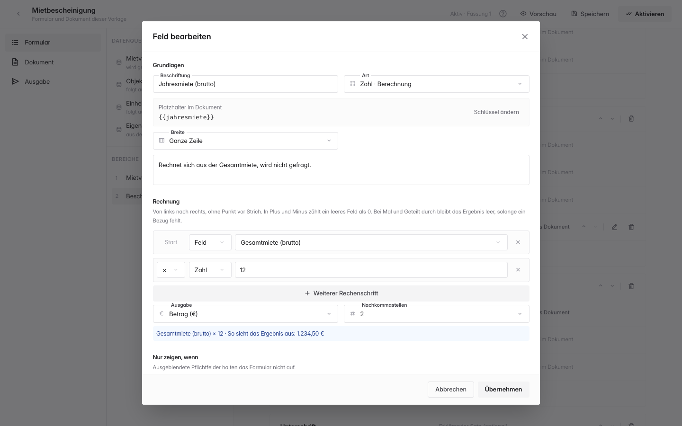Open the Feld type dropdown in Start row
Screen dimensions: 682x426
tap(210, 242)
